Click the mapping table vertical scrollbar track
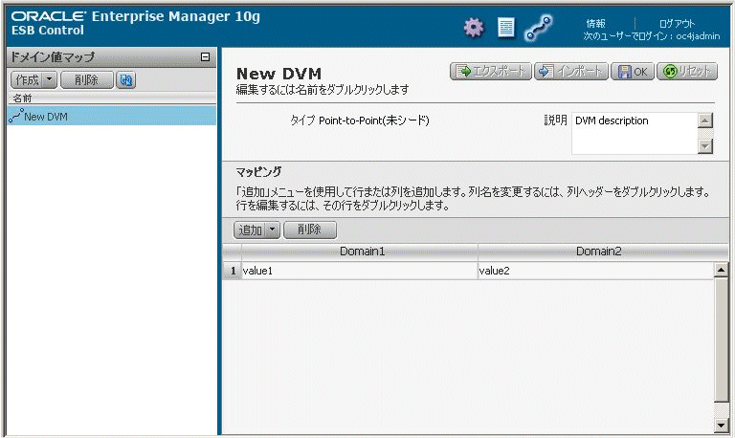This screenshot has width=735, height=438. click(721, 347)
